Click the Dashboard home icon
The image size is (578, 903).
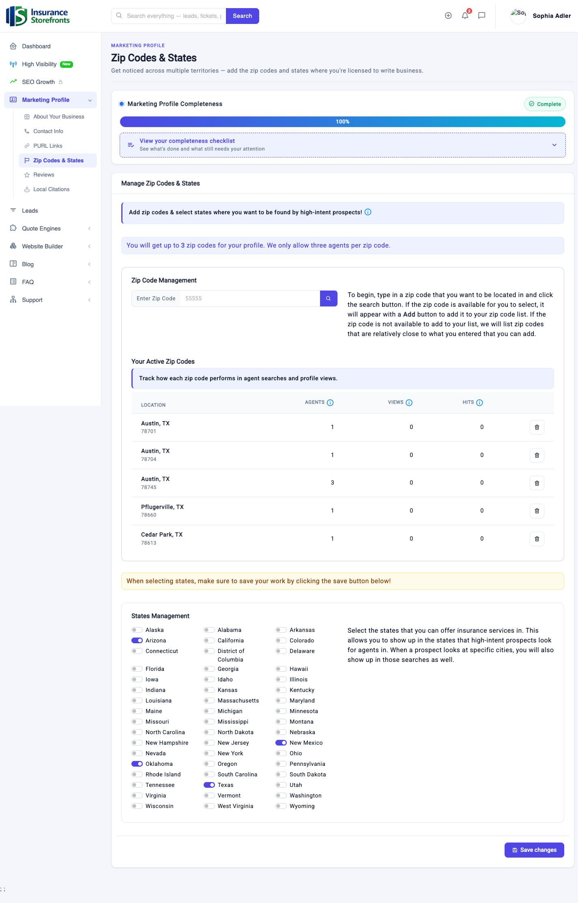pyautogui.click(x=13, y=46)
